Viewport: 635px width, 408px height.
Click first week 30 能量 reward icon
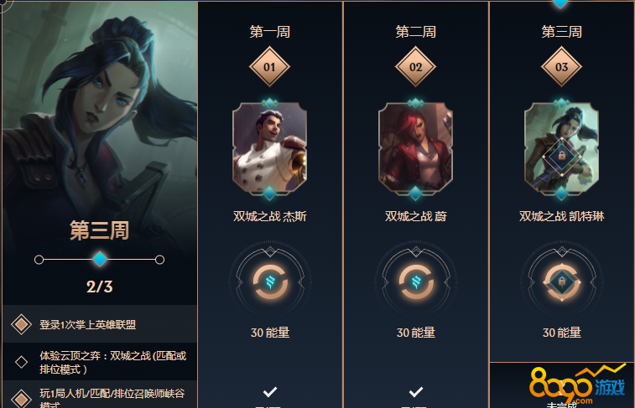coord(270,281)
